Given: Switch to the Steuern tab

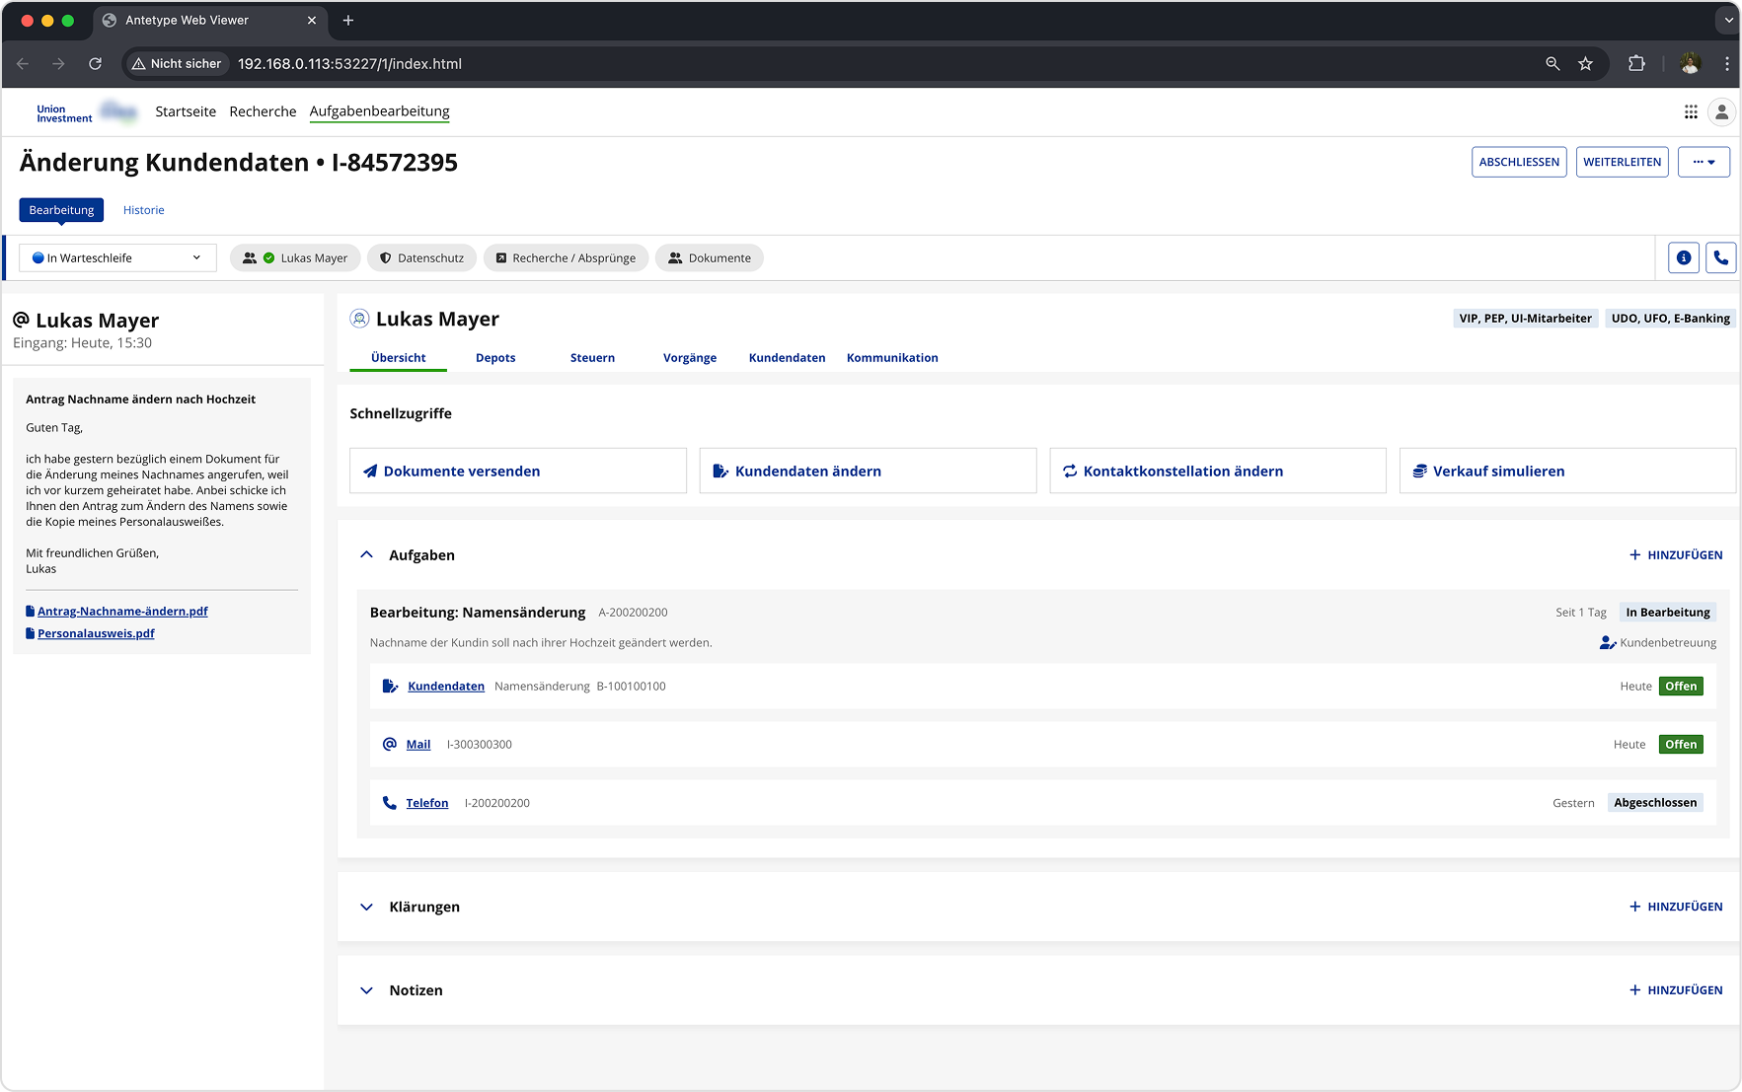Looking at the screenshot, I should (592, 358).
